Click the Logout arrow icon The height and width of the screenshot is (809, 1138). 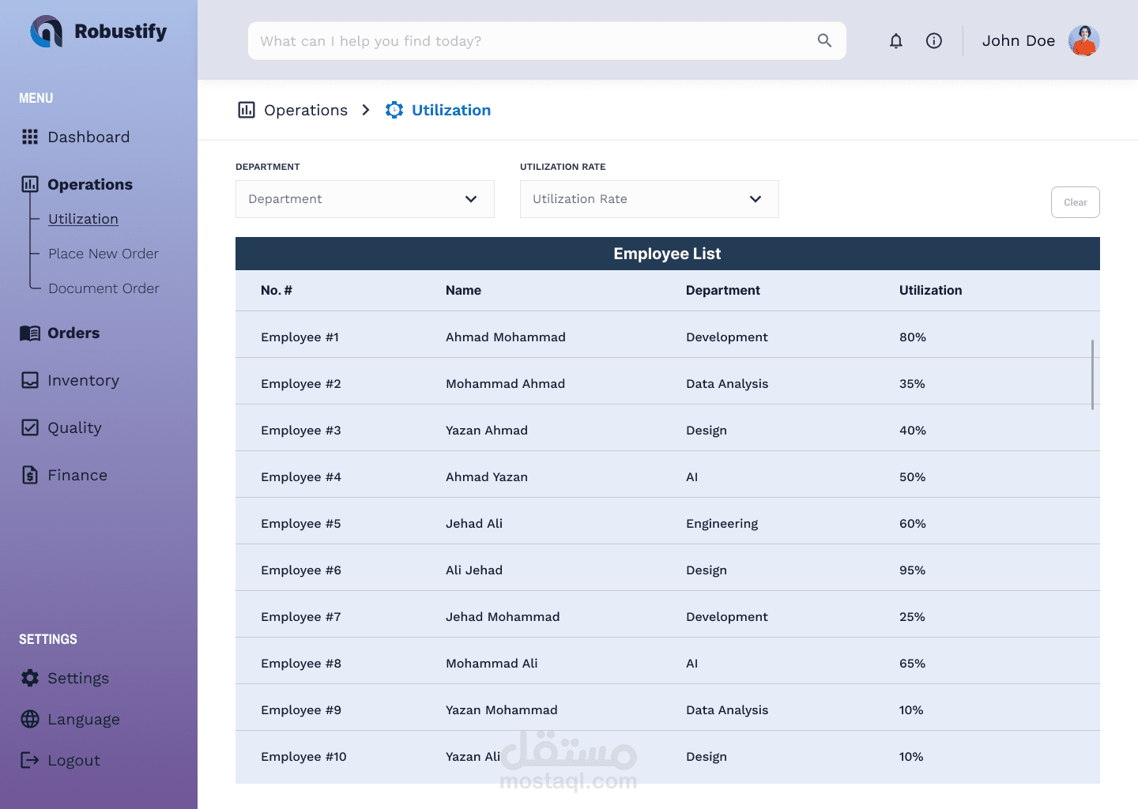click(x=30, y=760)
